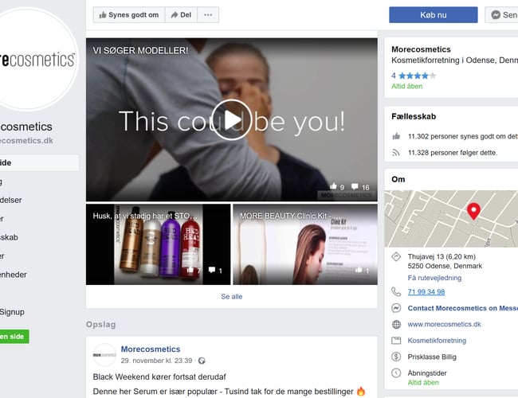This screenshot has height=398, width=518.
Task: Click Contact Morecosmetics on Messenger link
Action: tap(462, 308)
